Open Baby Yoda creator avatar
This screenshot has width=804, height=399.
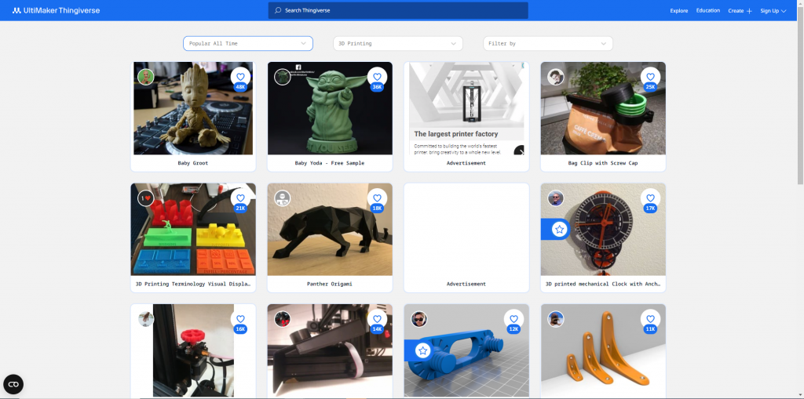click(283, 77)
